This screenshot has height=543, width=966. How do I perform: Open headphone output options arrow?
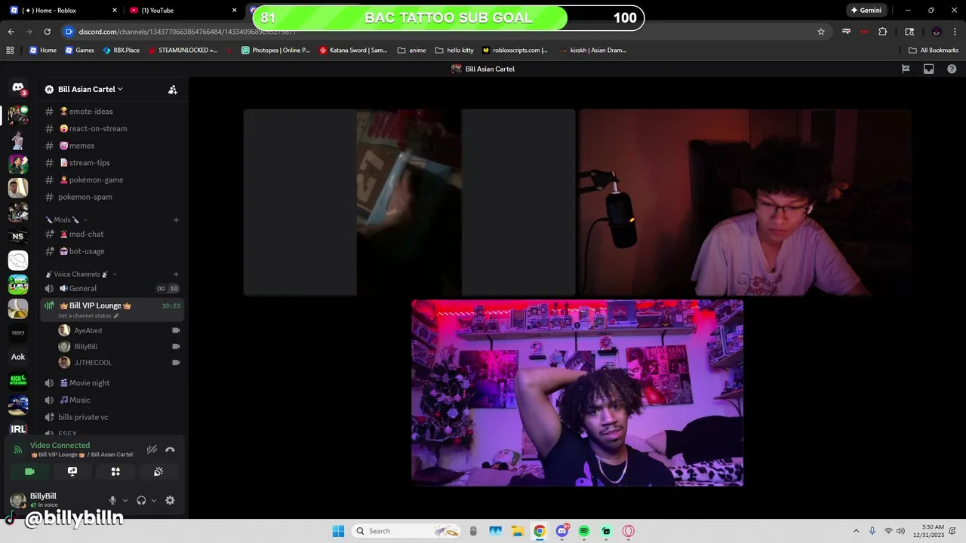pos(154,500)
